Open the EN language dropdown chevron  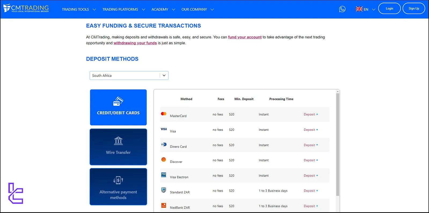[x=373, y=9]
